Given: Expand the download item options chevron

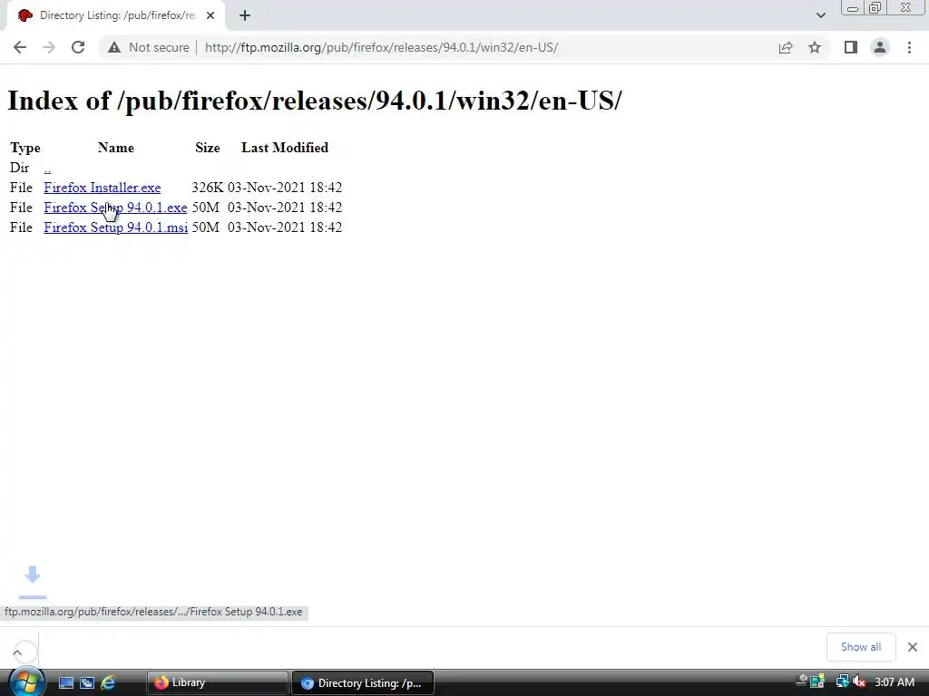Looking at the screenshot, I should (18, 652).
